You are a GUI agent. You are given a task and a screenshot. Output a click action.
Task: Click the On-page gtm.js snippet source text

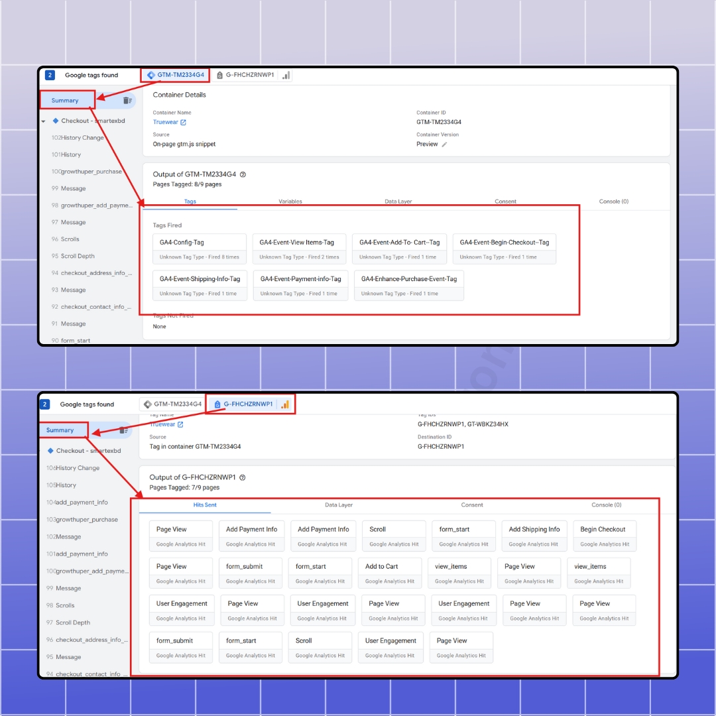184,144
